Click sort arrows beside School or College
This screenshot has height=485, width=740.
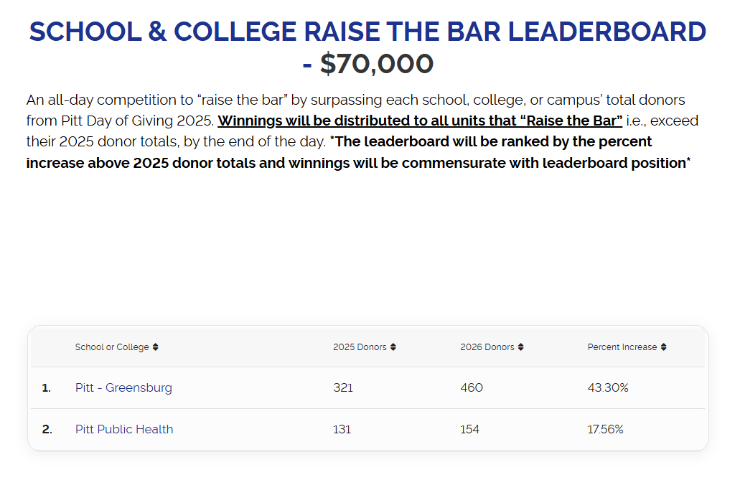pos(156,347)
